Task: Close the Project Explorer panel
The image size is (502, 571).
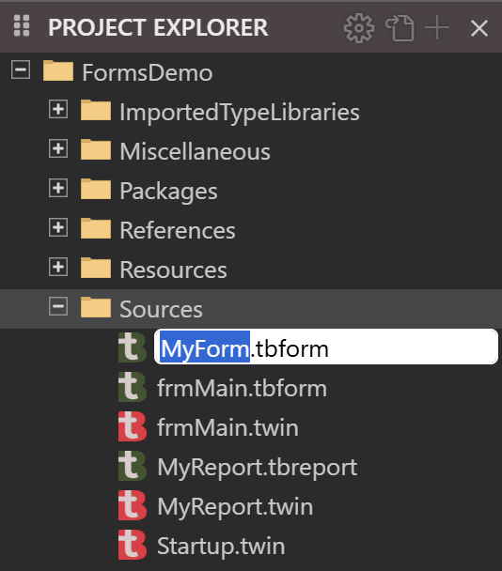Action: (x=479, y=28)
